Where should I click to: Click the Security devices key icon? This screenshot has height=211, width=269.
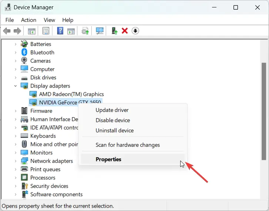25,186
